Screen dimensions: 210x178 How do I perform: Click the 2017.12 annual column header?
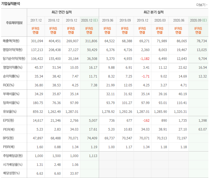tap(36, 20)
